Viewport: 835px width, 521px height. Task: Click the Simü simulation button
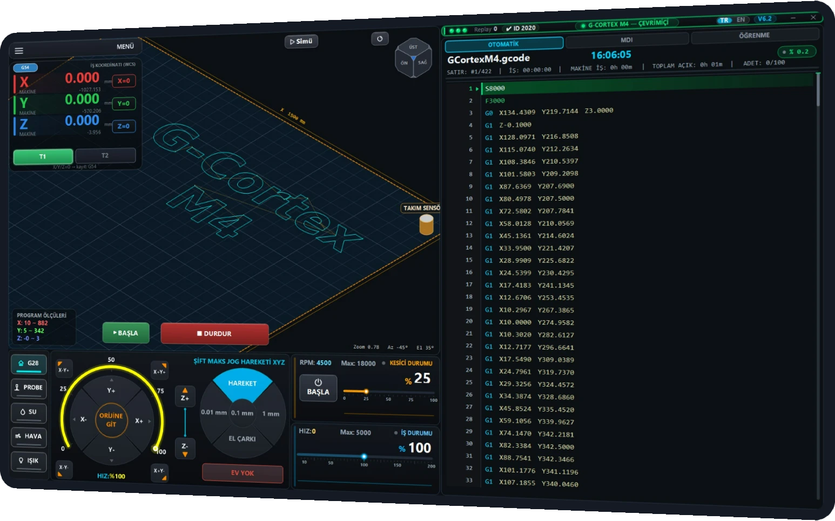[301, 42]
